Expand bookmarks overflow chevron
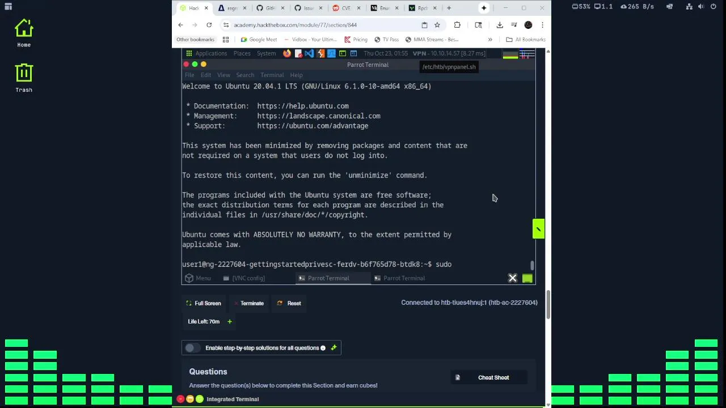Screen dimensions: 726x408 [x=490, y=40]
